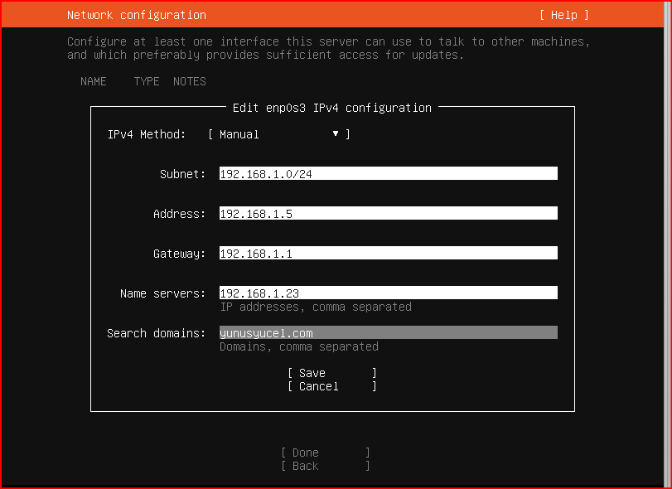Open the IPv4 Method dropdown
This screenshot has height=489, width=672.
coord(279,134)
